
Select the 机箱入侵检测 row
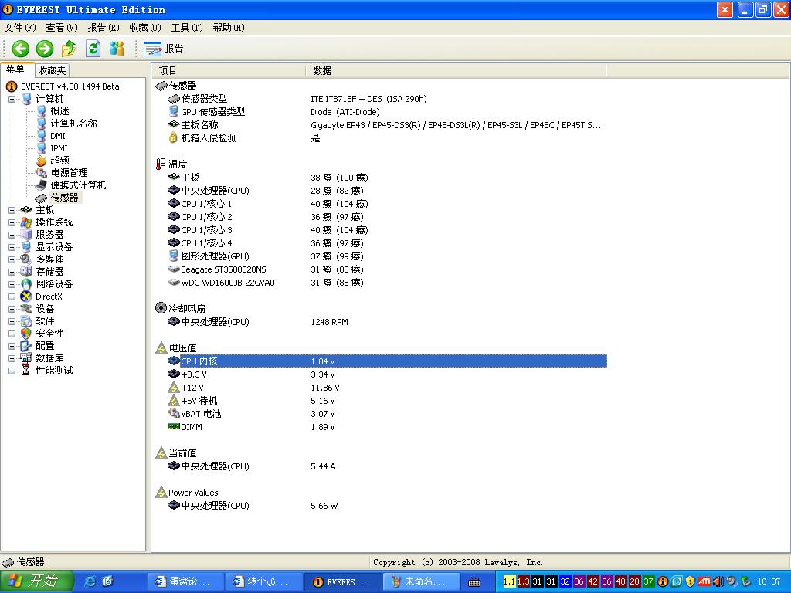click(x=388, y=137)
